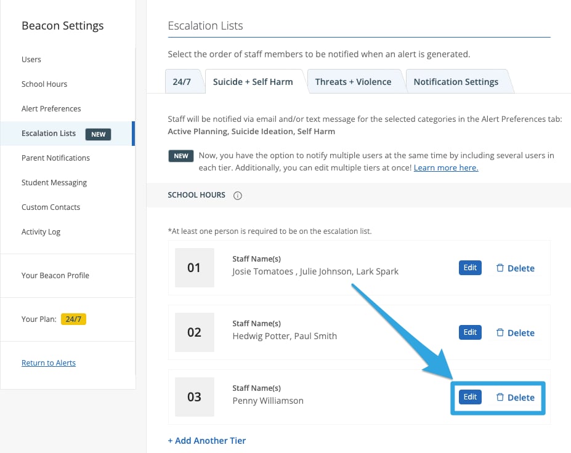The height and width of the screenshot is (453, 571).
Task: Delete tier 03 Penny Williamson row
Action: (x=516, y=398)
